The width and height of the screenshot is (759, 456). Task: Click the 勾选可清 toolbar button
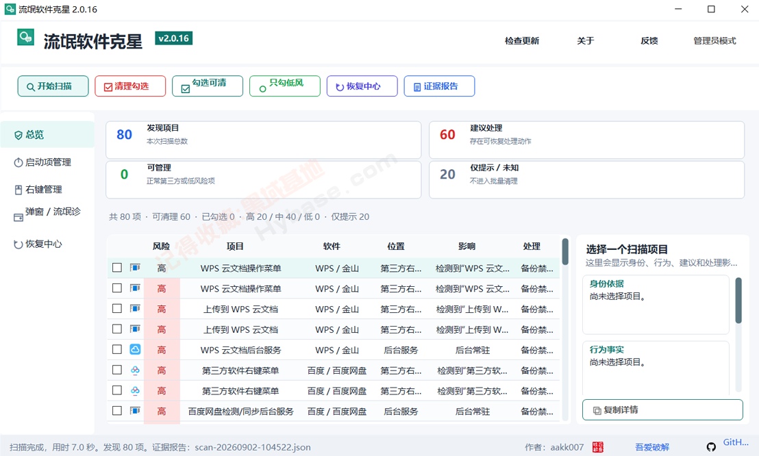[x=208, y=86]
